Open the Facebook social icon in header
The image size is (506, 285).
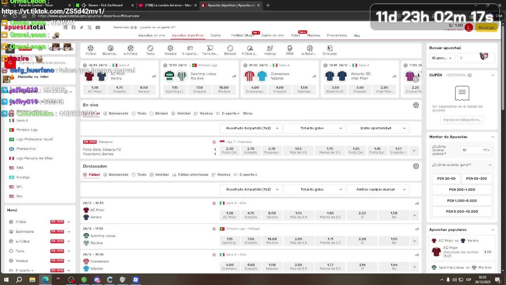(74, 27)
